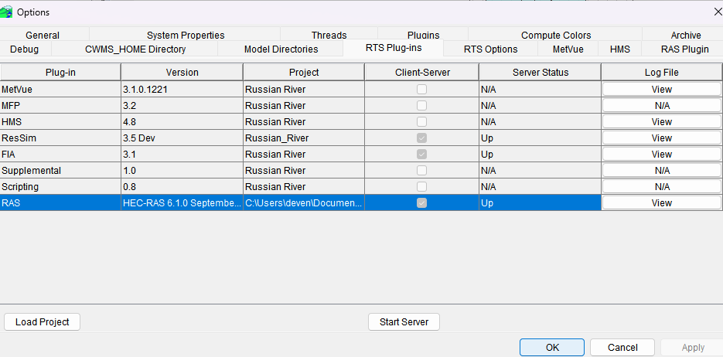Toggle Client-Server checkbox for Supplemental

(x=421, y=171)
